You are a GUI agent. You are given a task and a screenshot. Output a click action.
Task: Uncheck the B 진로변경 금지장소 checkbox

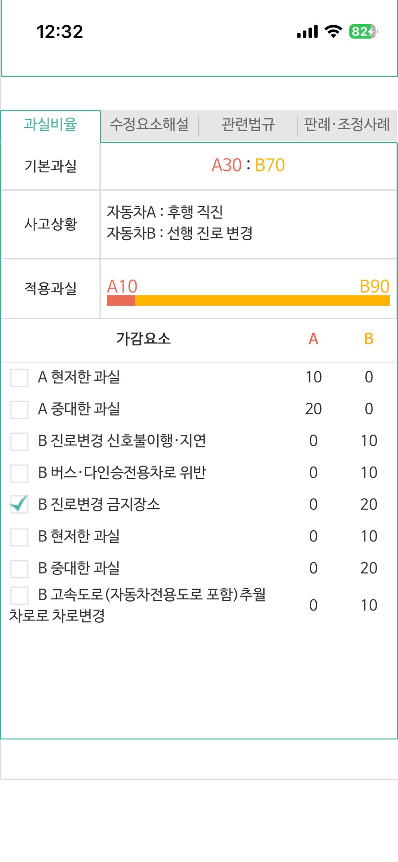(x=19, y=505)
